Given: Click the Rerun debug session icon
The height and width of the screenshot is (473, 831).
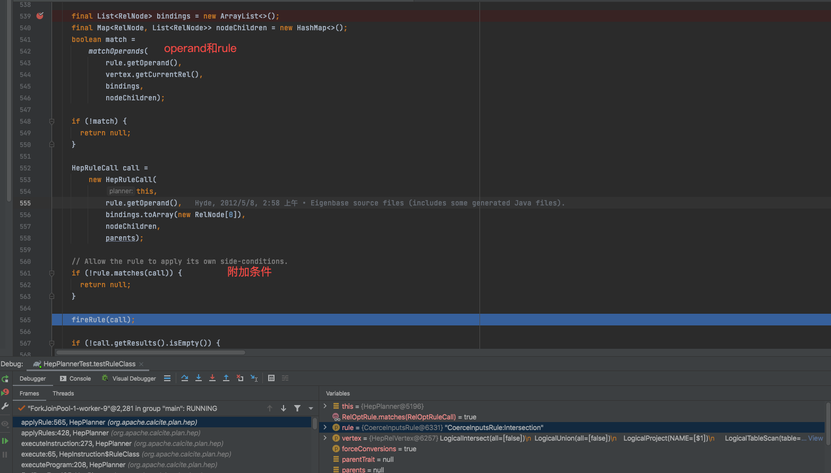Looking at the screenshot, I should [x=5, y=379].
